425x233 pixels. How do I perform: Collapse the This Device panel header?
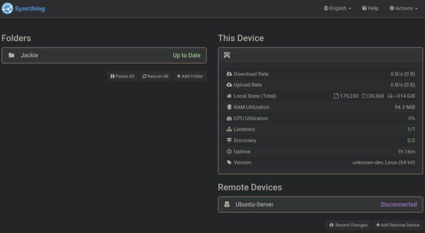pyautogui.click(x=320, y=55)
